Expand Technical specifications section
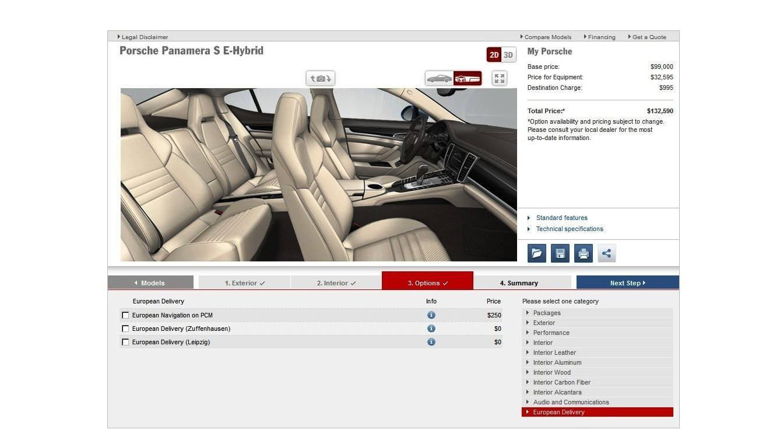The image size is (773, 433). (570, 229)
